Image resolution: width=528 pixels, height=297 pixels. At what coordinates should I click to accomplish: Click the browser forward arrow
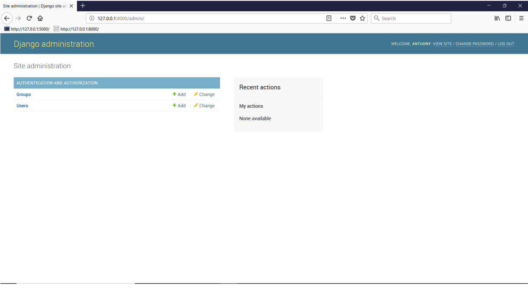[18, 18]
